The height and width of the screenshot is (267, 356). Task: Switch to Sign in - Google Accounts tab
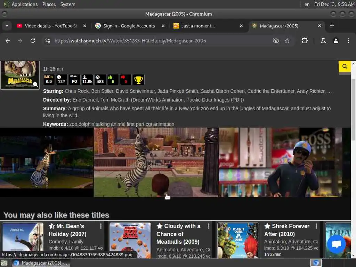[x=129, y=26]
